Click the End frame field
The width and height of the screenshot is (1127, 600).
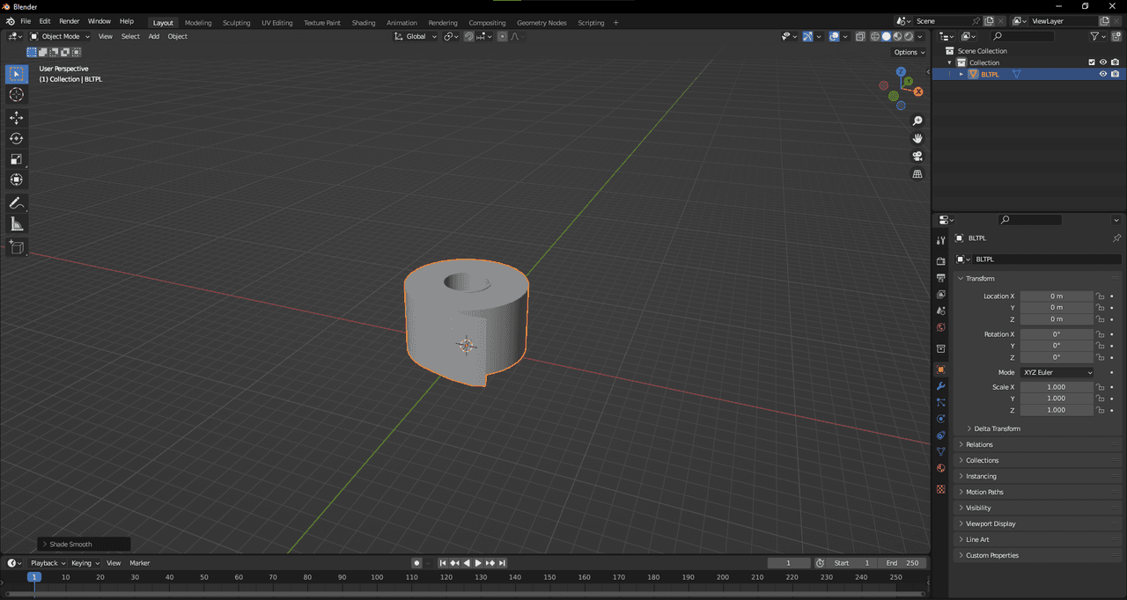coord(902,563)
